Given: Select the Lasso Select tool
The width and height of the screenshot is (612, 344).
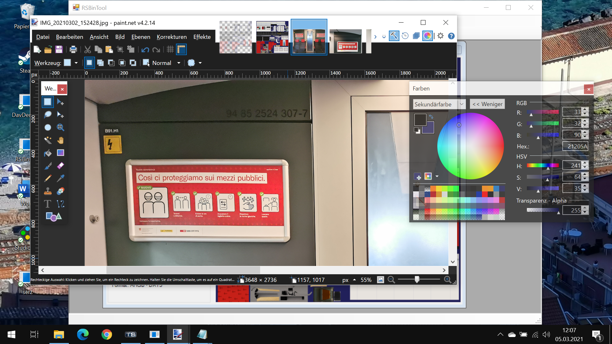Looking at the screenshot, I should click(x=48, y=115).
